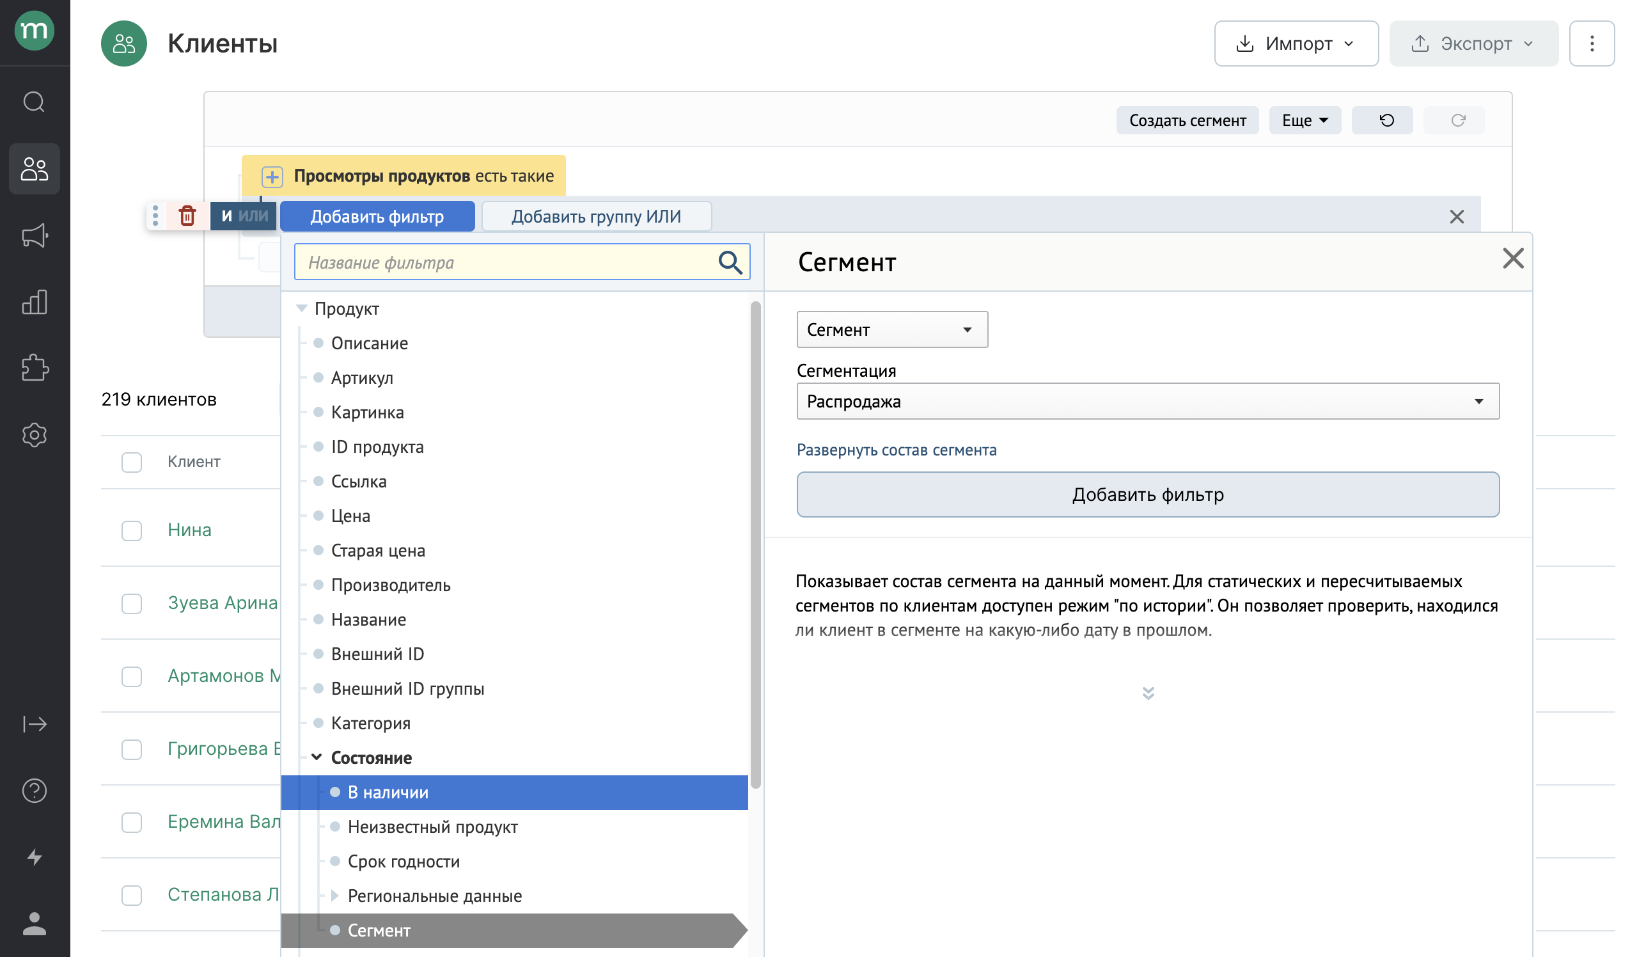
Task: Open the settings gear sidebar icon
Action: 34,435
